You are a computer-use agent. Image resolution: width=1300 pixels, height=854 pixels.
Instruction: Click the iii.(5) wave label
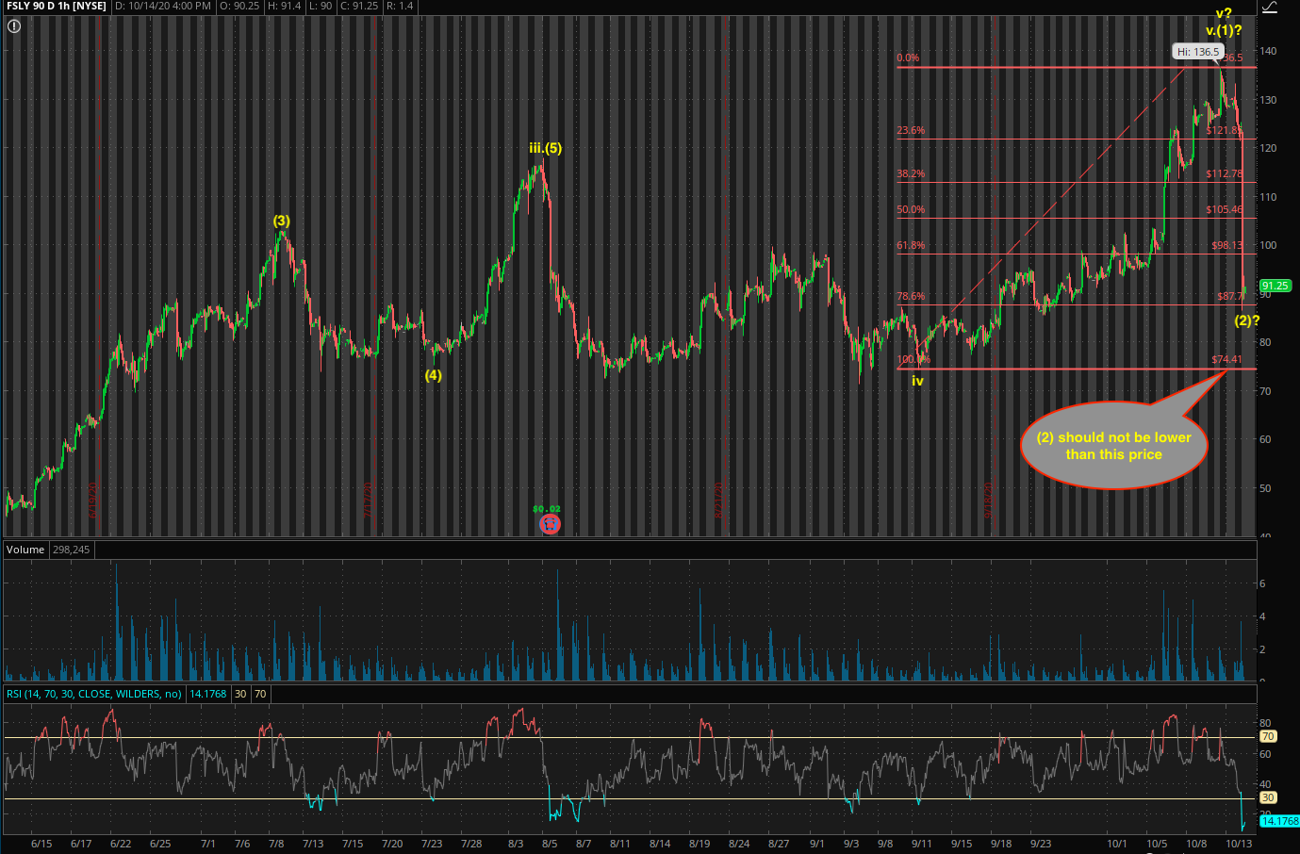tap(545, 148)
